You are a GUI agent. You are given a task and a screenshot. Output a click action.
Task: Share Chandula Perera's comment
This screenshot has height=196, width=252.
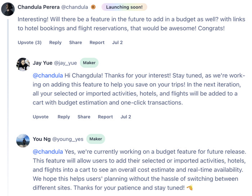click(x=76, y=43)
